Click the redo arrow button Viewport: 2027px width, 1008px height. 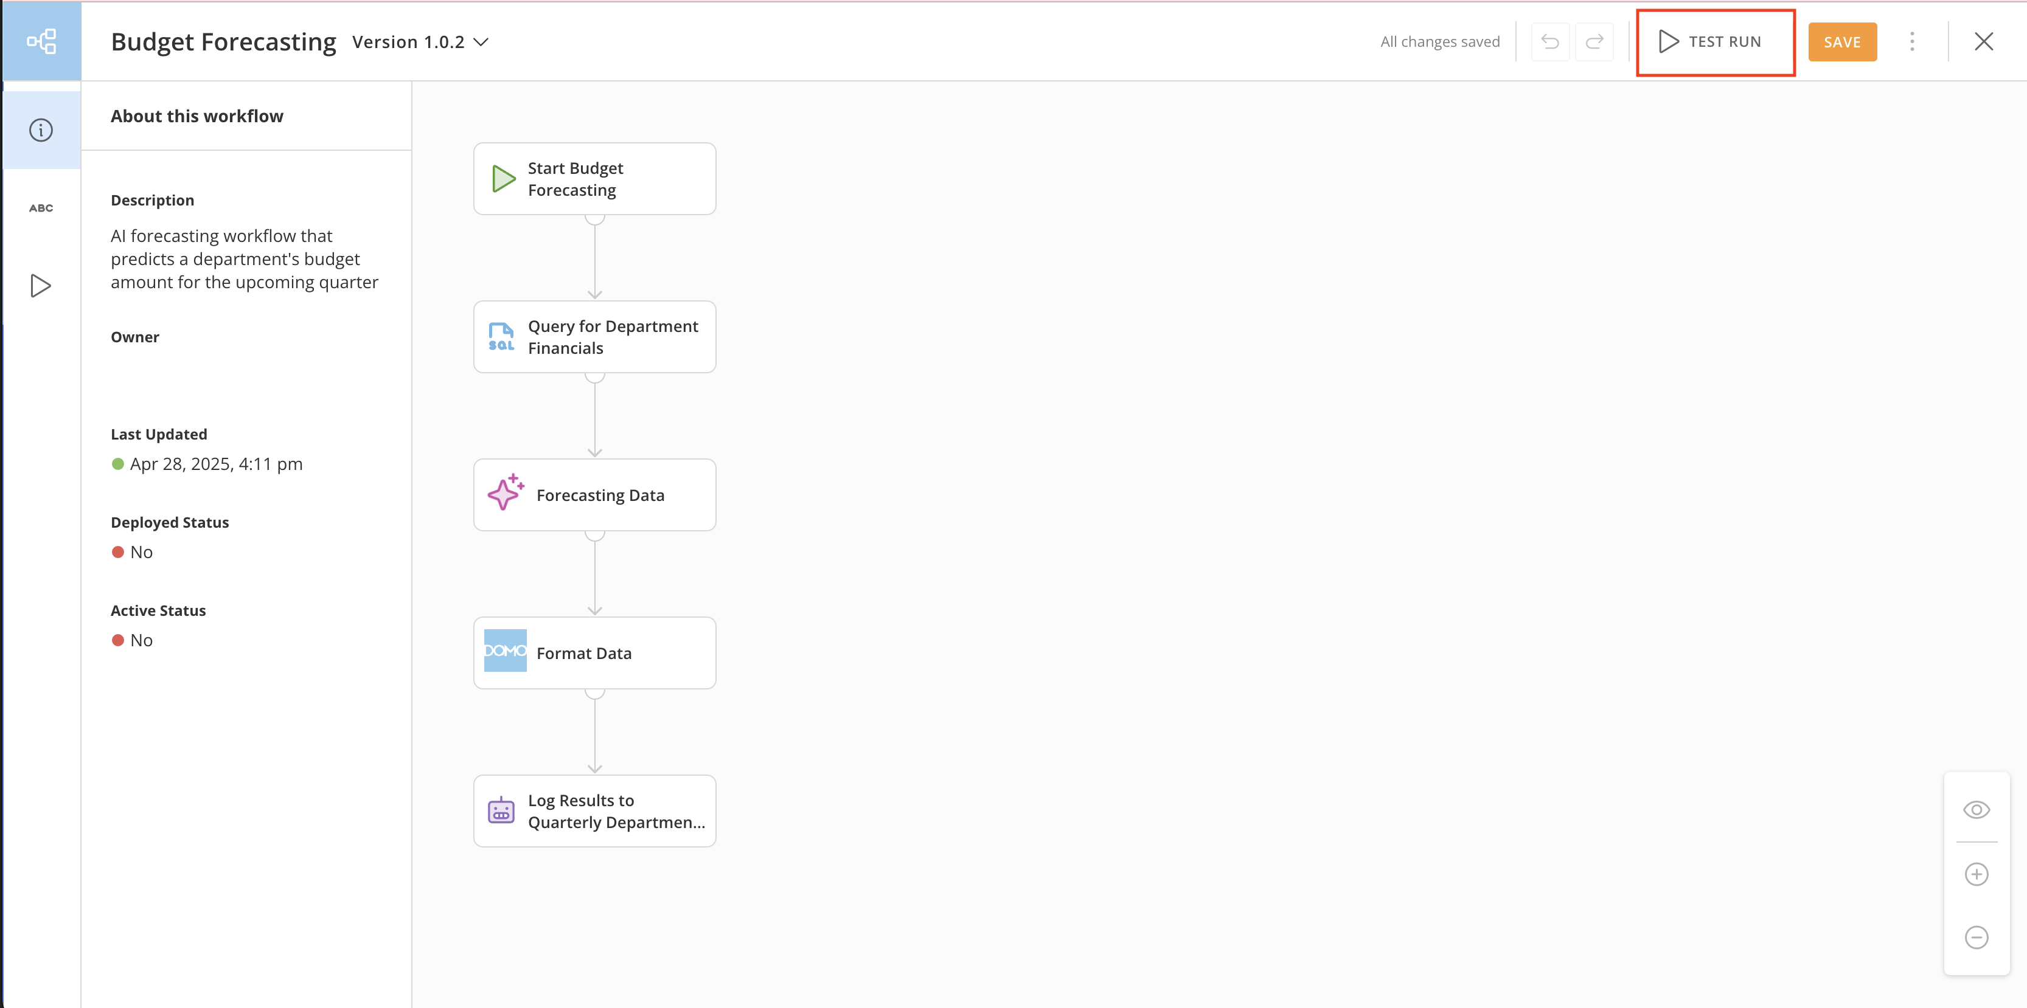[1594, 42]
